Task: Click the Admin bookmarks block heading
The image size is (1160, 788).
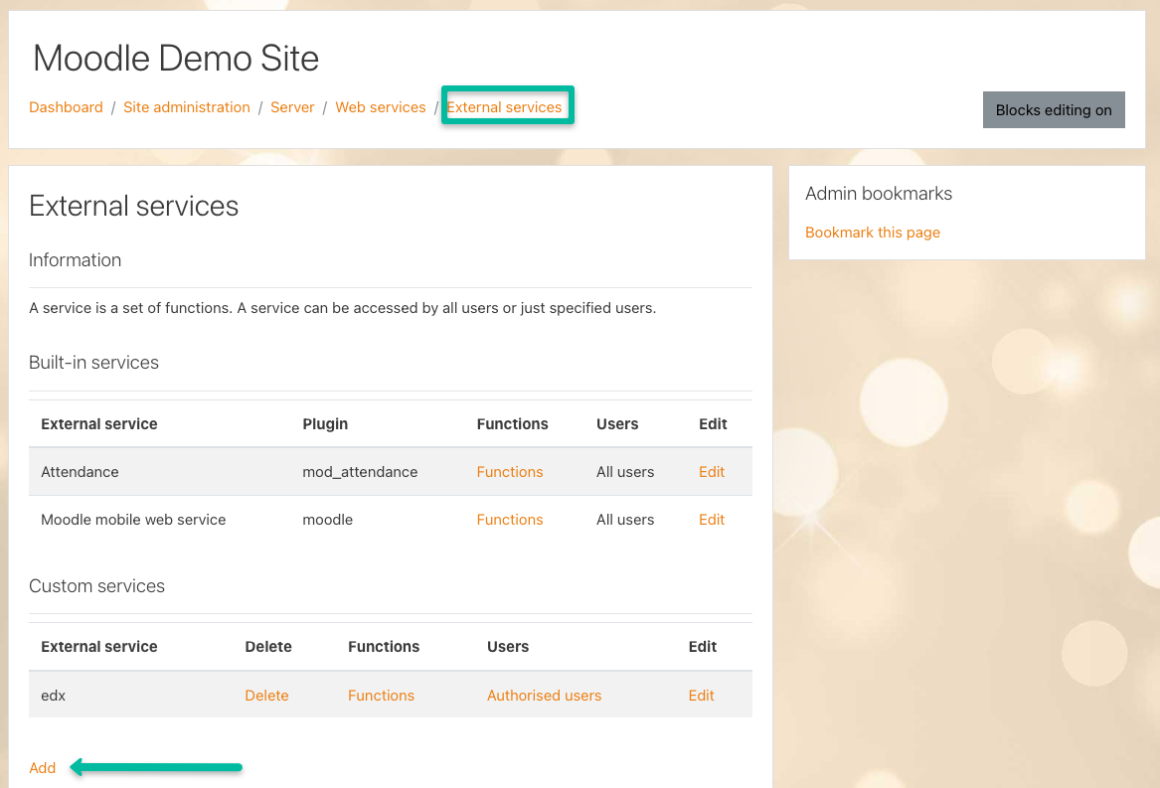Action: [x=878, y=194]
